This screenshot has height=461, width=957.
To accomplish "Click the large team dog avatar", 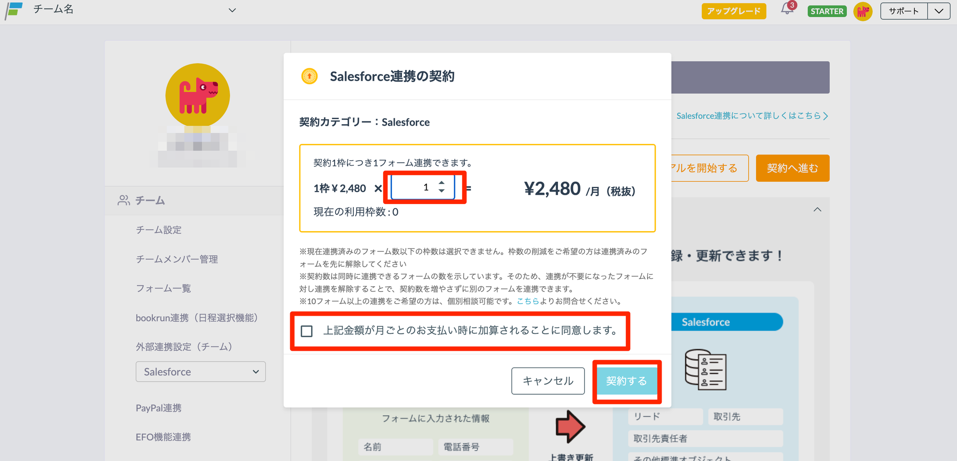I will pos(198,95).
